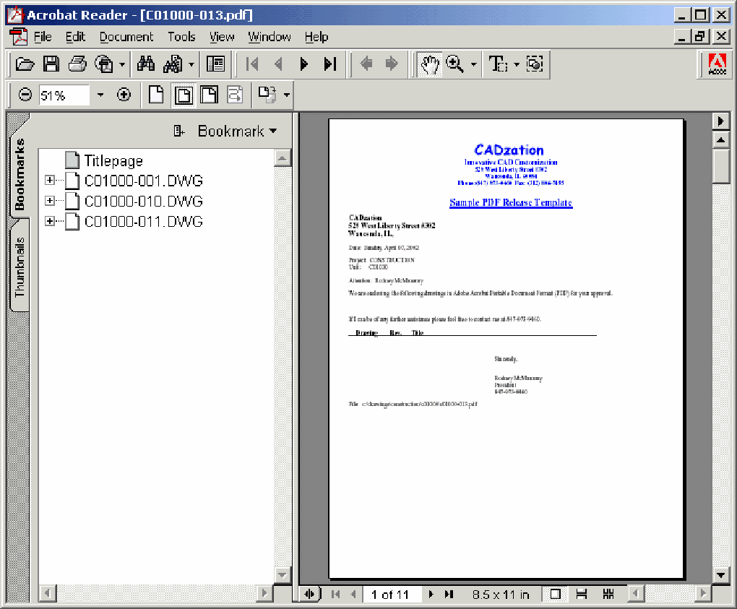This screenshot has height=609, width=737.
Task: Switch to the Thumbnails tab
Action: click(20, 267)
